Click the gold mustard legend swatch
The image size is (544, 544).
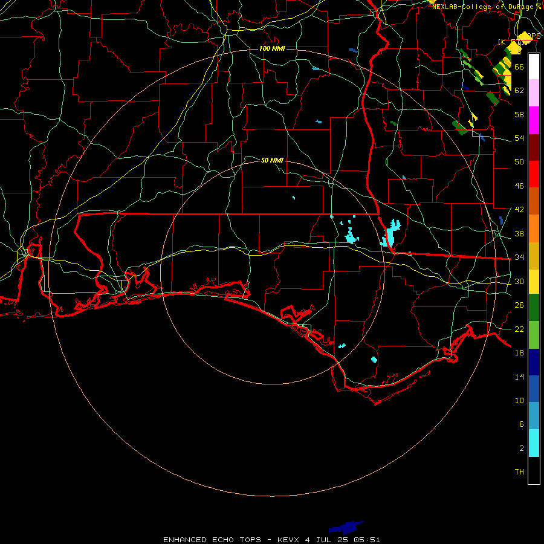pyautogui.click(x=534, y=256)
